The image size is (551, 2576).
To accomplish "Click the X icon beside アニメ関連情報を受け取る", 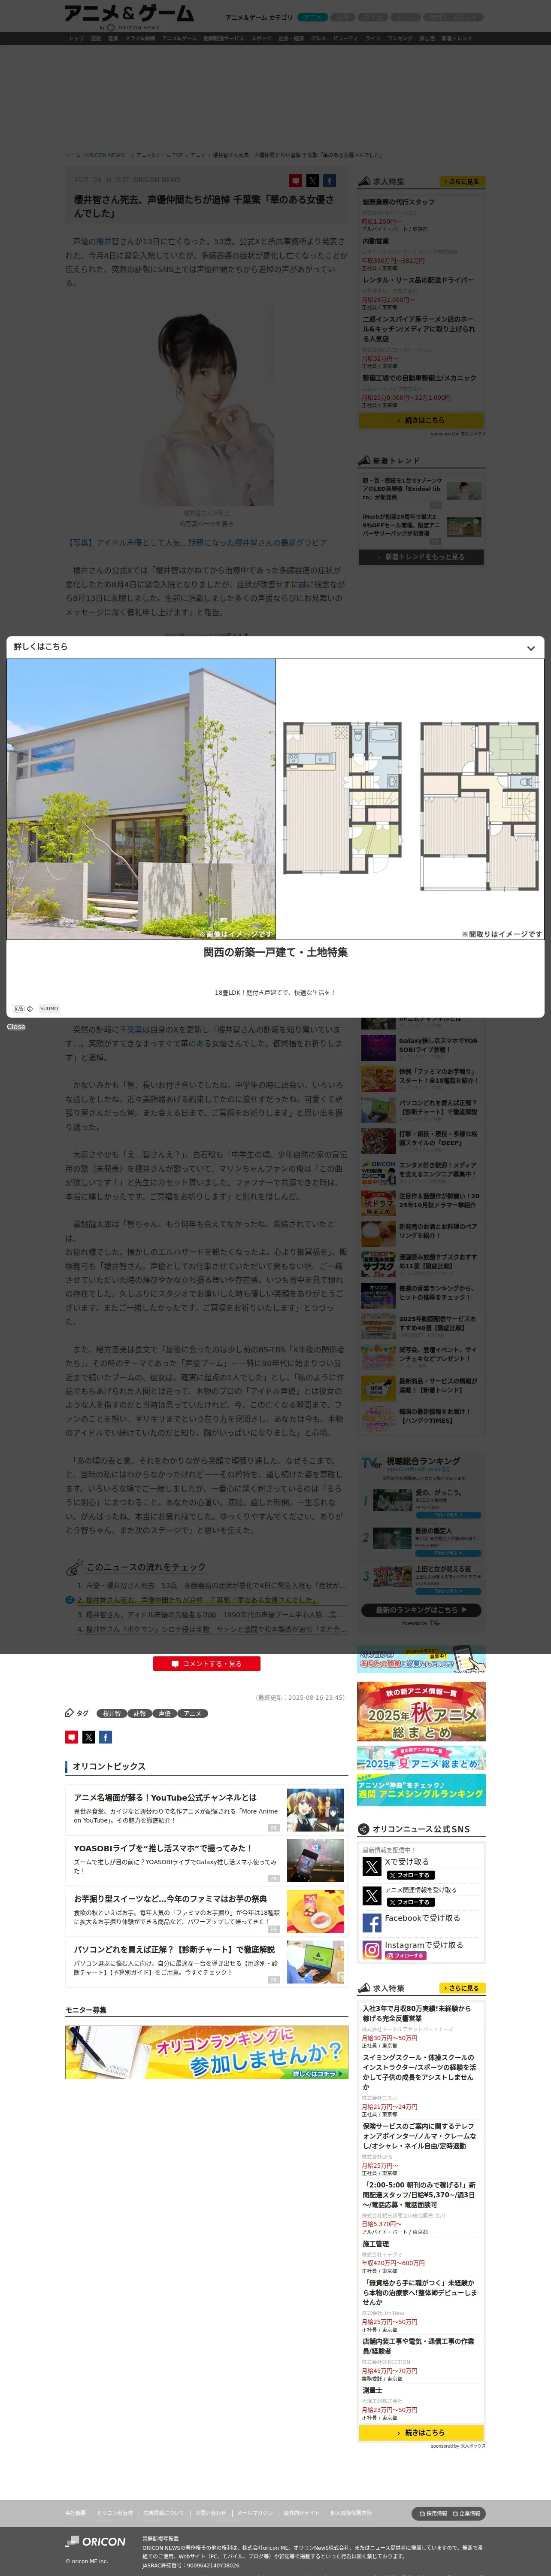I will tap(372, 1895).
